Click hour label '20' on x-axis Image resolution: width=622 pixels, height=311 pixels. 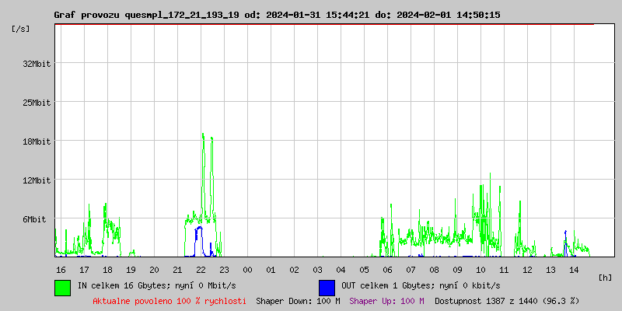coord(154,270)
